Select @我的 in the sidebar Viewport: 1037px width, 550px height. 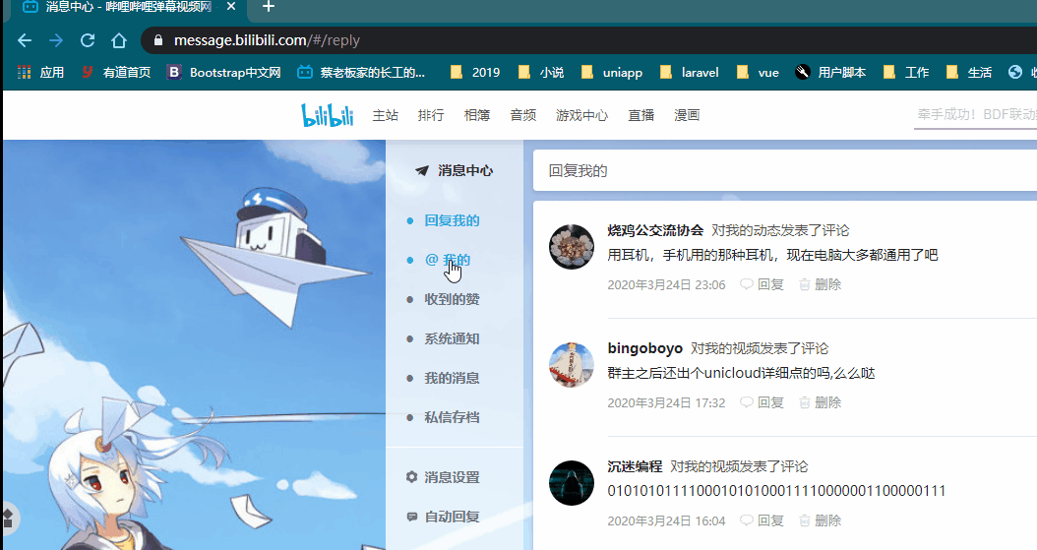[448, 260]
